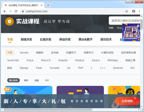This screenshot has height=112, width=144.
Task: Click the browser forward arrow
Action: click(10, 11)
